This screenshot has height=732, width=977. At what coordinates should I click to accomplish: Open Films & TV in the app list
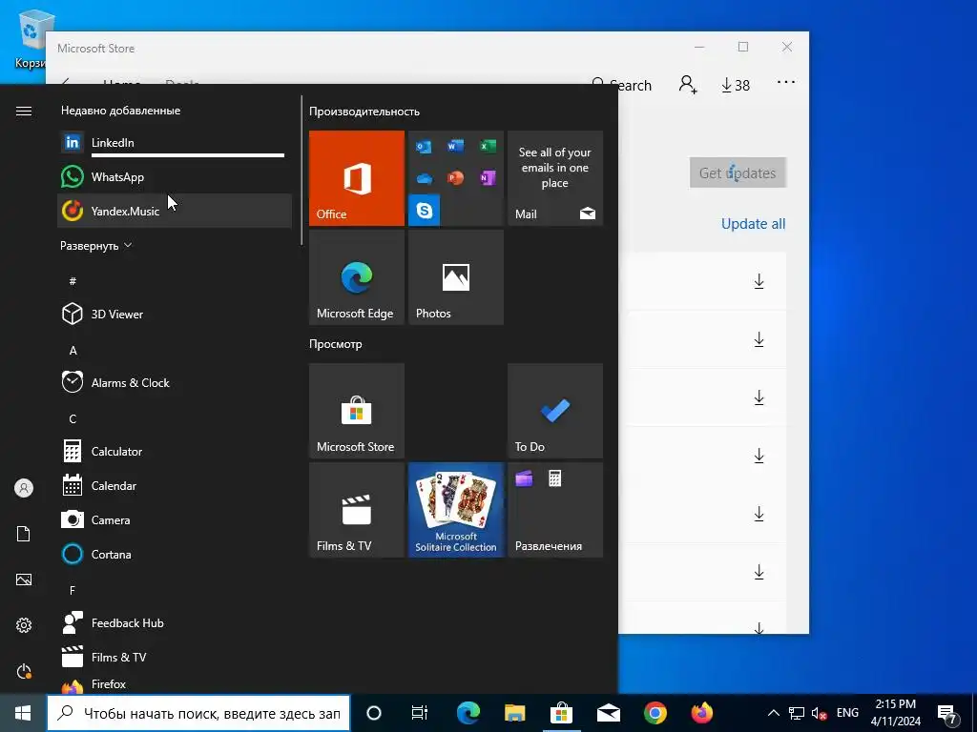pyautogui.click(x=175, y=657)
